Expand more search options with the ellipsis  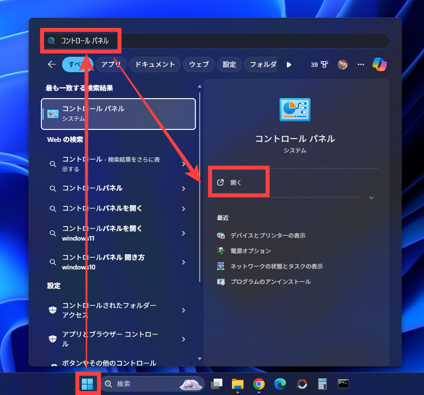click(x=360, y=64)
